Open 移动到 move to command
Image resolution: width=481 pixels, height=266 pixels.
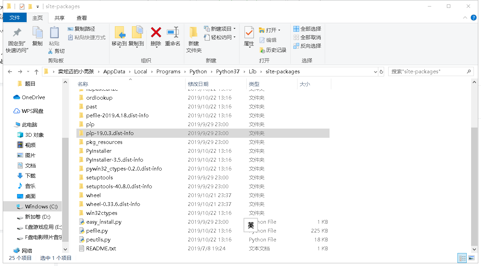click(119, 37)
